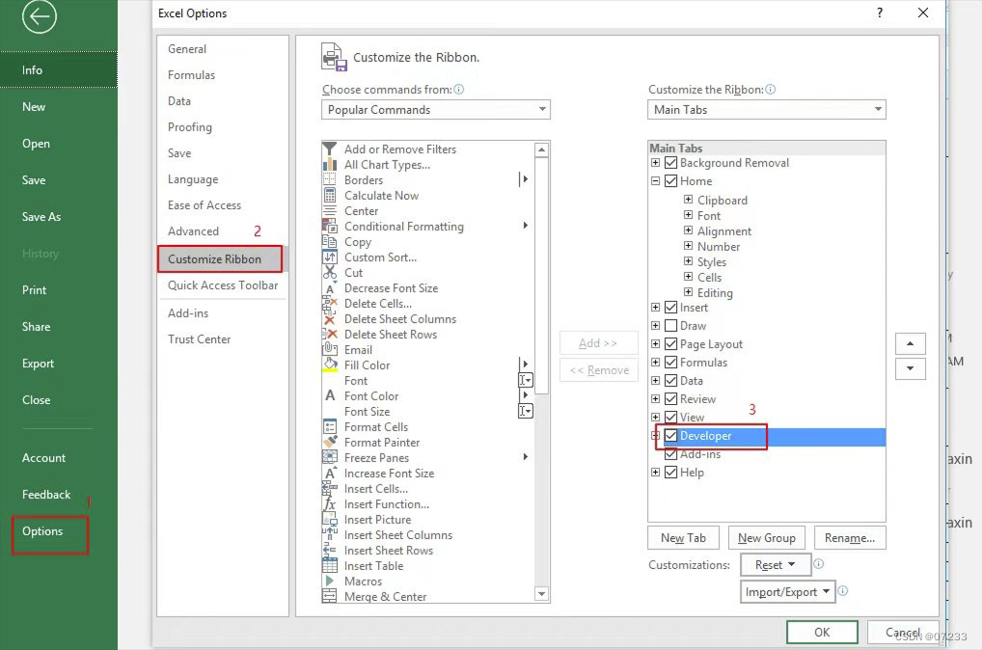The width and height of the screenshot is (982, 650).
Task: Expand the Styles group node
Action: tap(689, 261)
